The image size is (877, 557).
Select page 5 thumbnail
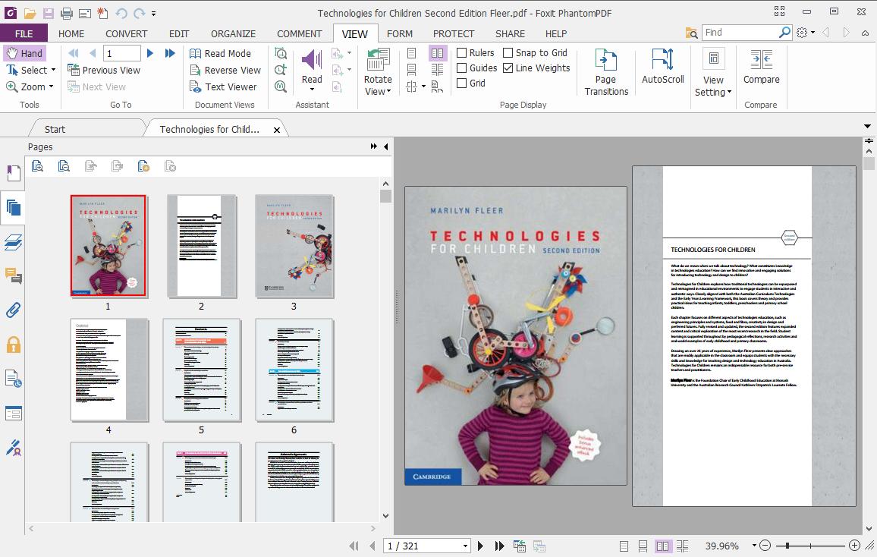201,370
